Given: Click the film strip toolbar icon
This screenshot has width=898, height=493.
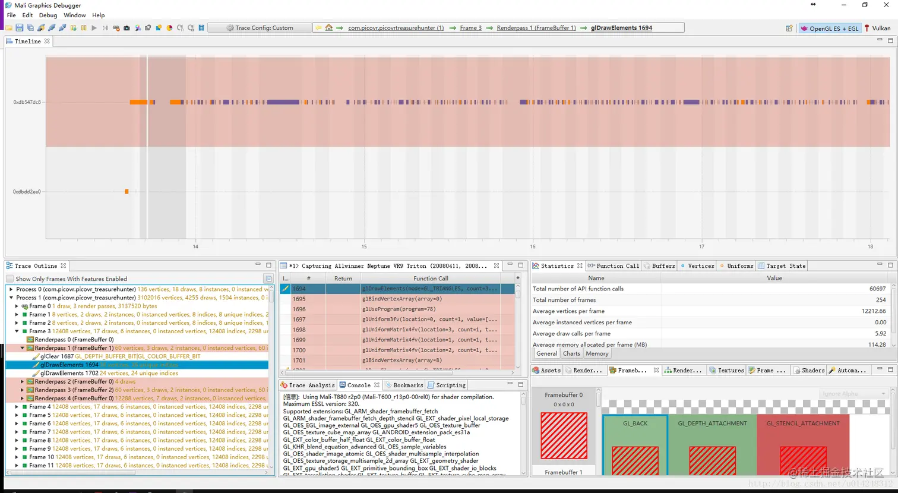Looking at the screenshot, I should (201, 28).
